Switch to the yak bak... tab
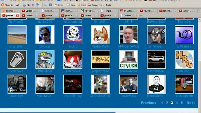This screenshot has height=113, width=201. (89, 11)
